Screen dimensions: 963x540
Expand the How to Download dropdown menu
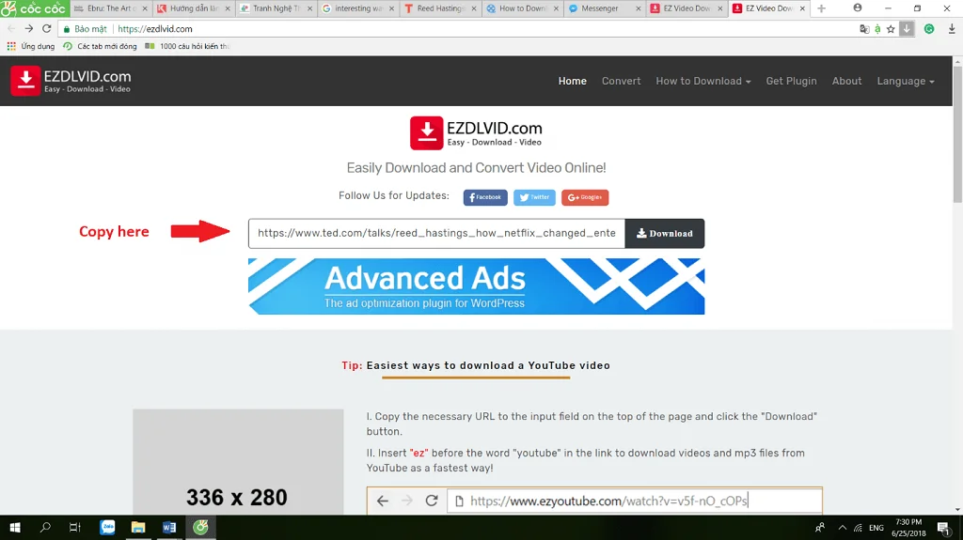click(x=703, y=81)
